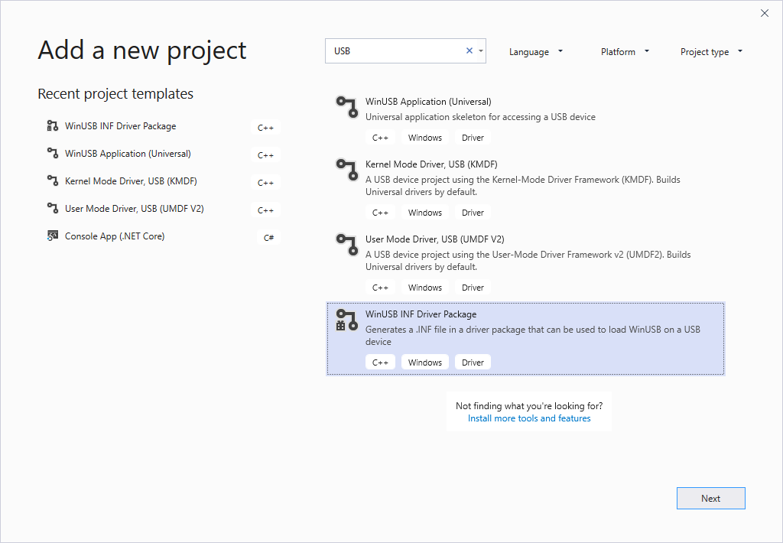Click the Driver tag under WinUSB INF package
Image resolution: width=783 pixels, height=543 pixels.
click(473, 363)
